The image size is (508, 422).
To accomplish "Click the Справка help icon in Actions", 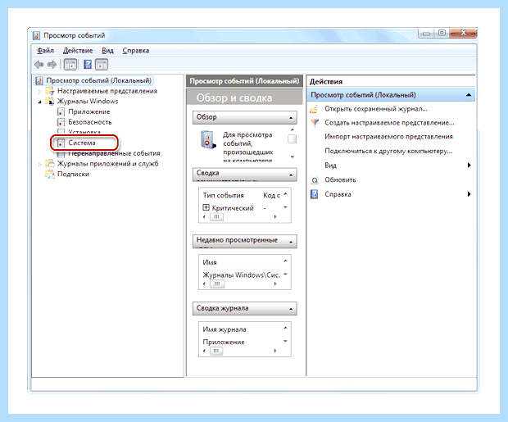I will [x=315, y=194].
